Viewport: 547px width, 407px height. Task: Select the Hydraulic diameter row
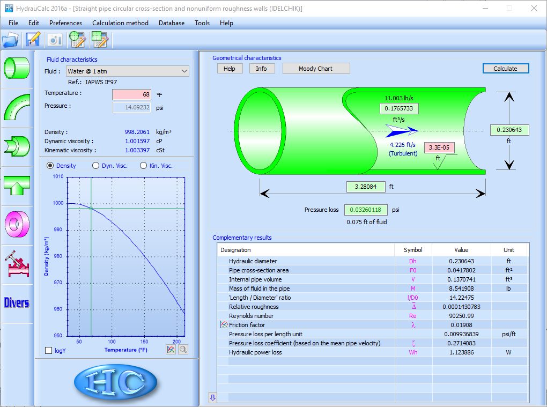[x=372, y=261]
